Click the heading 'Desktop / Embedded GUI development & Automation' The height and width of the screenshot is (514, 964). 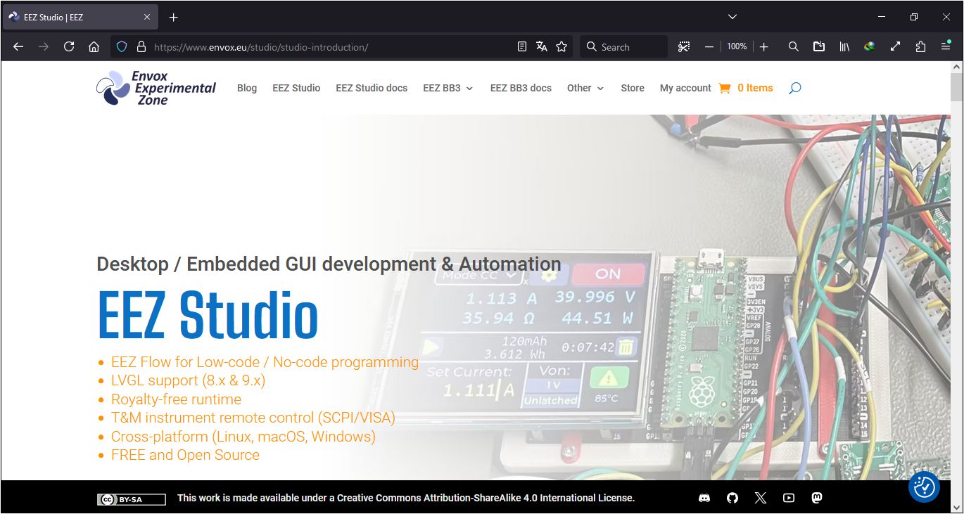pyautogui.click(x=329, y=264)
